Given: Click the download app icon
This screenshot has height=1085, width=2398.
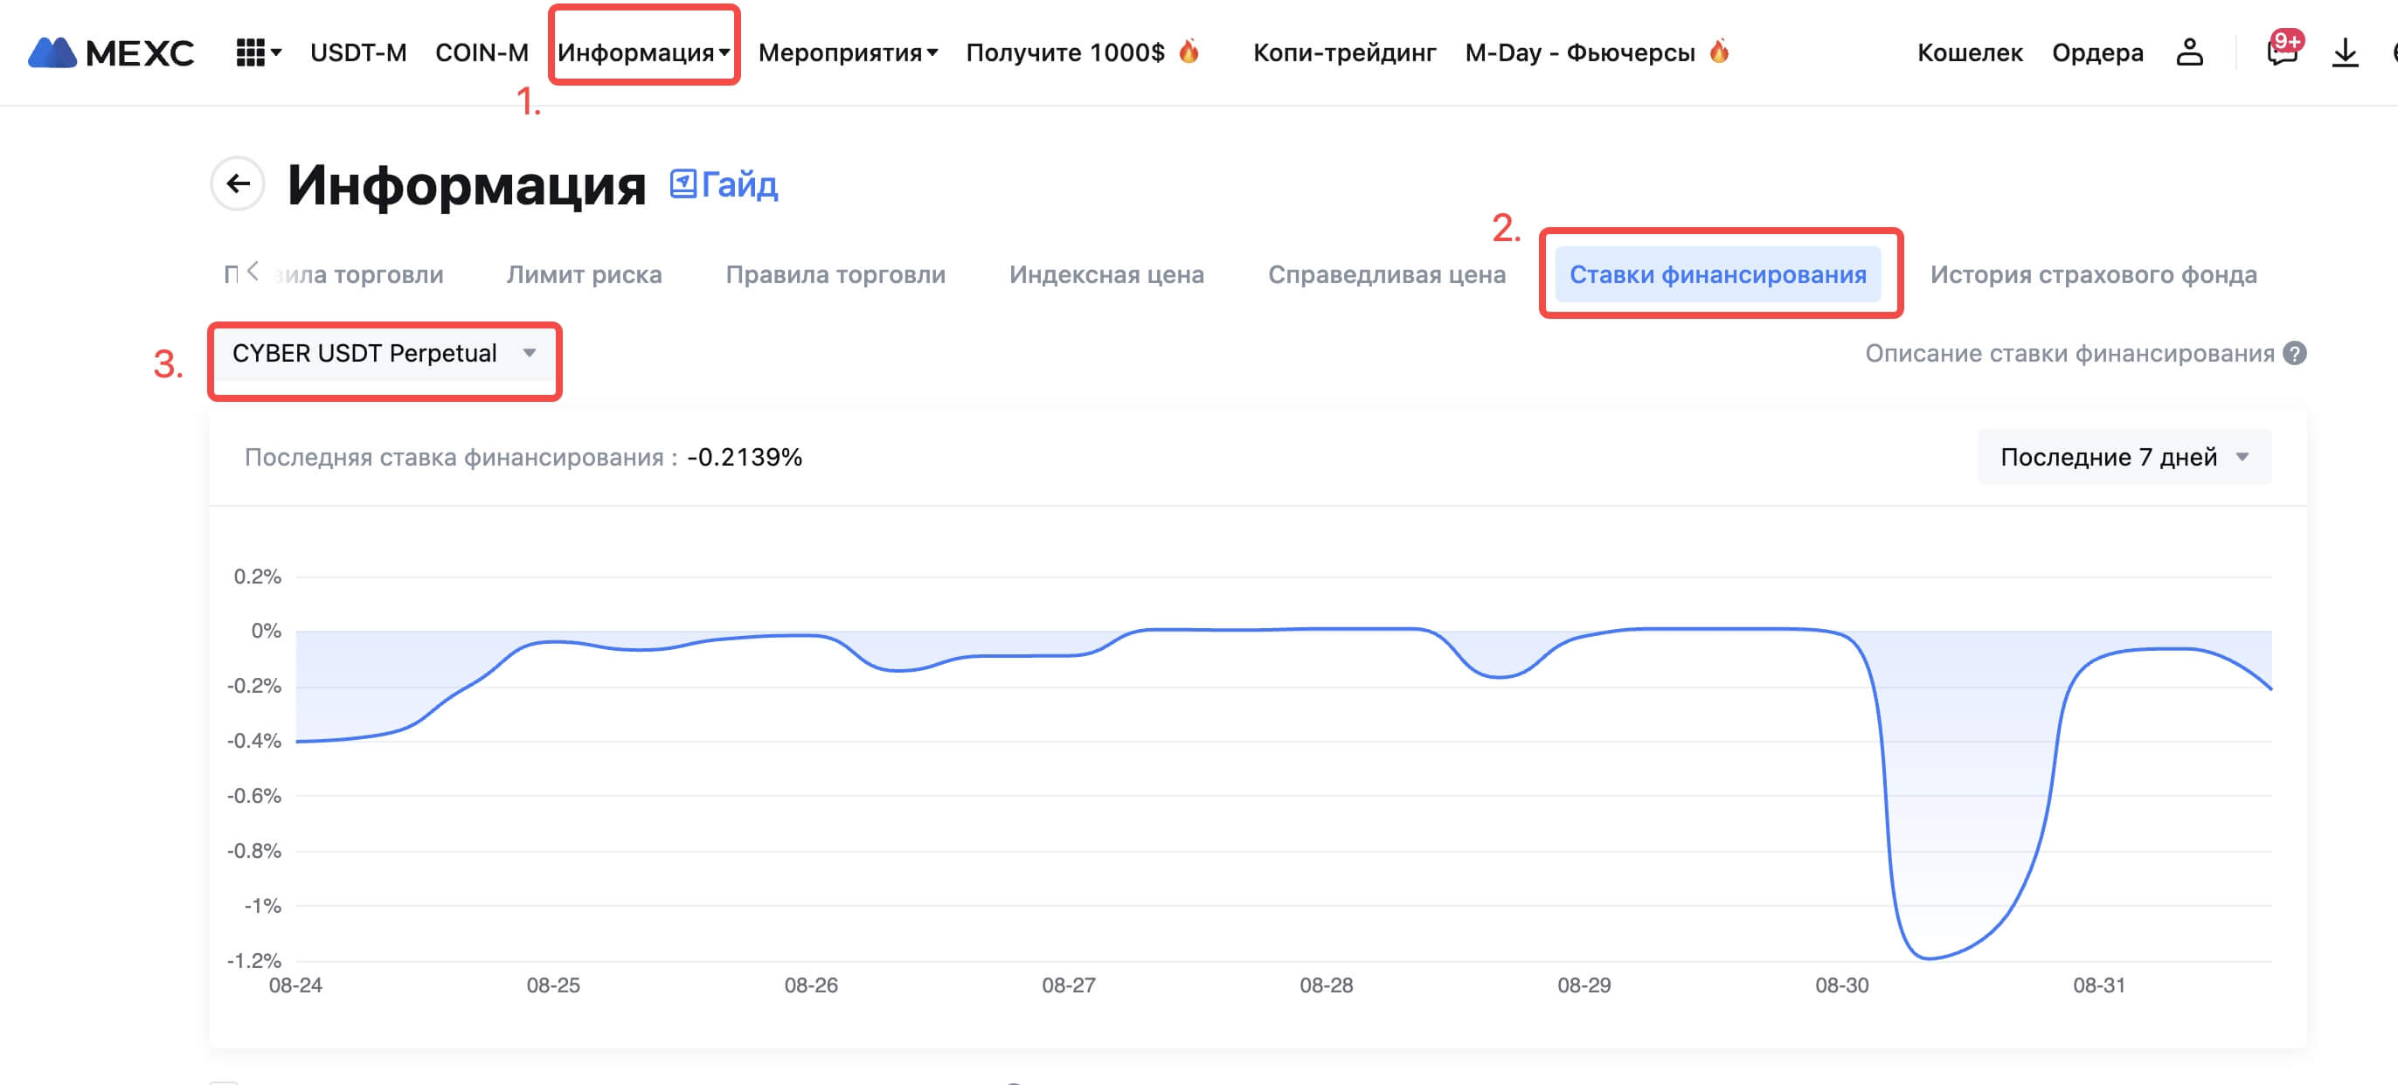Looking at the screenshot, I should click(x=2344, y=53).
